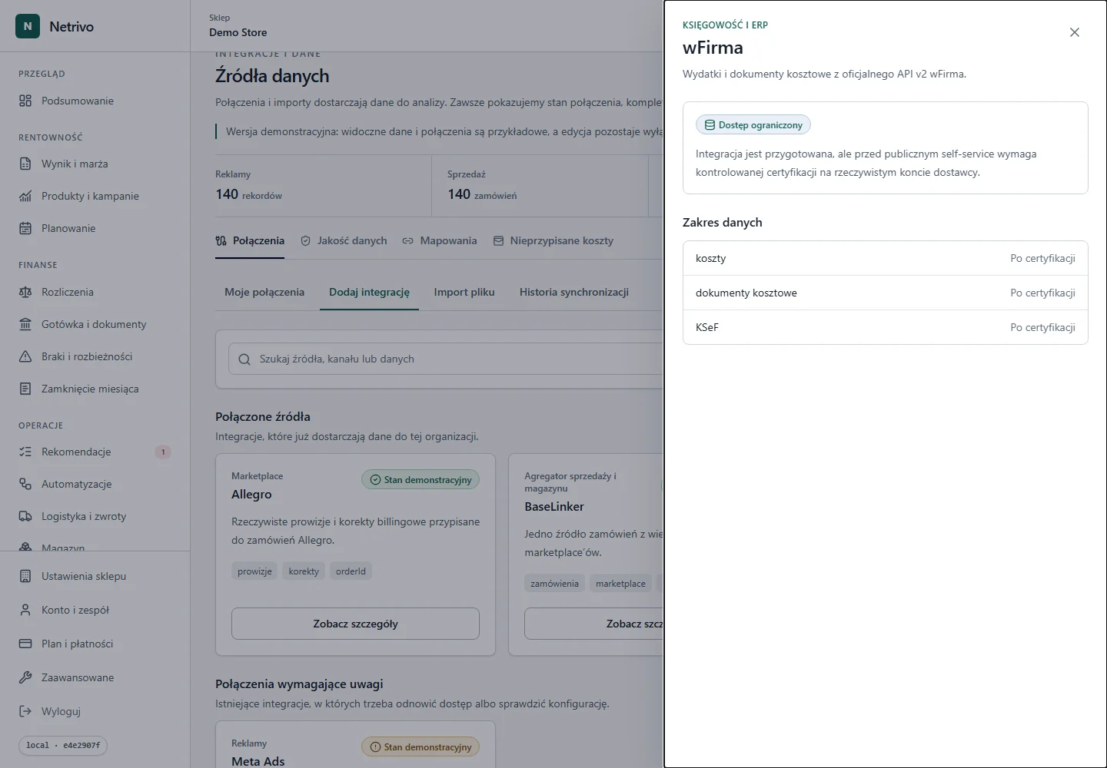Viewport: 1107px width, 768px height.
Task: Click the orderId tag on Allegro card
Action: 351,571
